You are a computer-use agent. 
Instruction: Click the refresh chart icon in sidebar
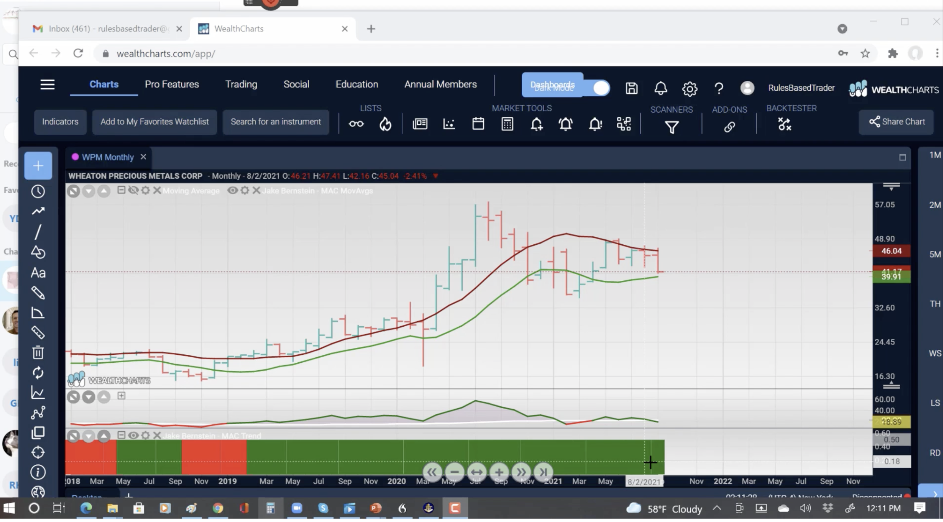click(38, 373)
